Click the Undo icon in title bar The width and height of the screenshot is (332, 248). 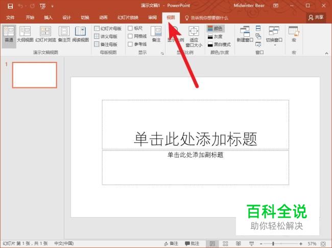[20, 6]
